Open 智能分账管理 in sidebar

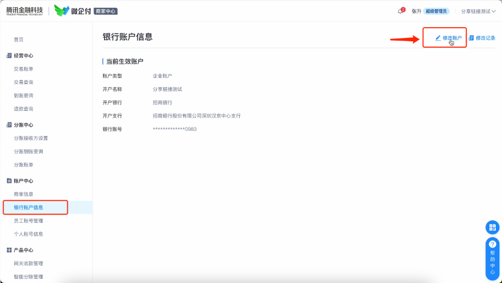coord(28,277)
